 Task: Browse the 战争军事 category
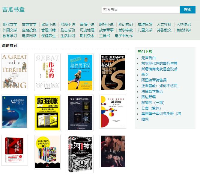[x=106, y=30]
